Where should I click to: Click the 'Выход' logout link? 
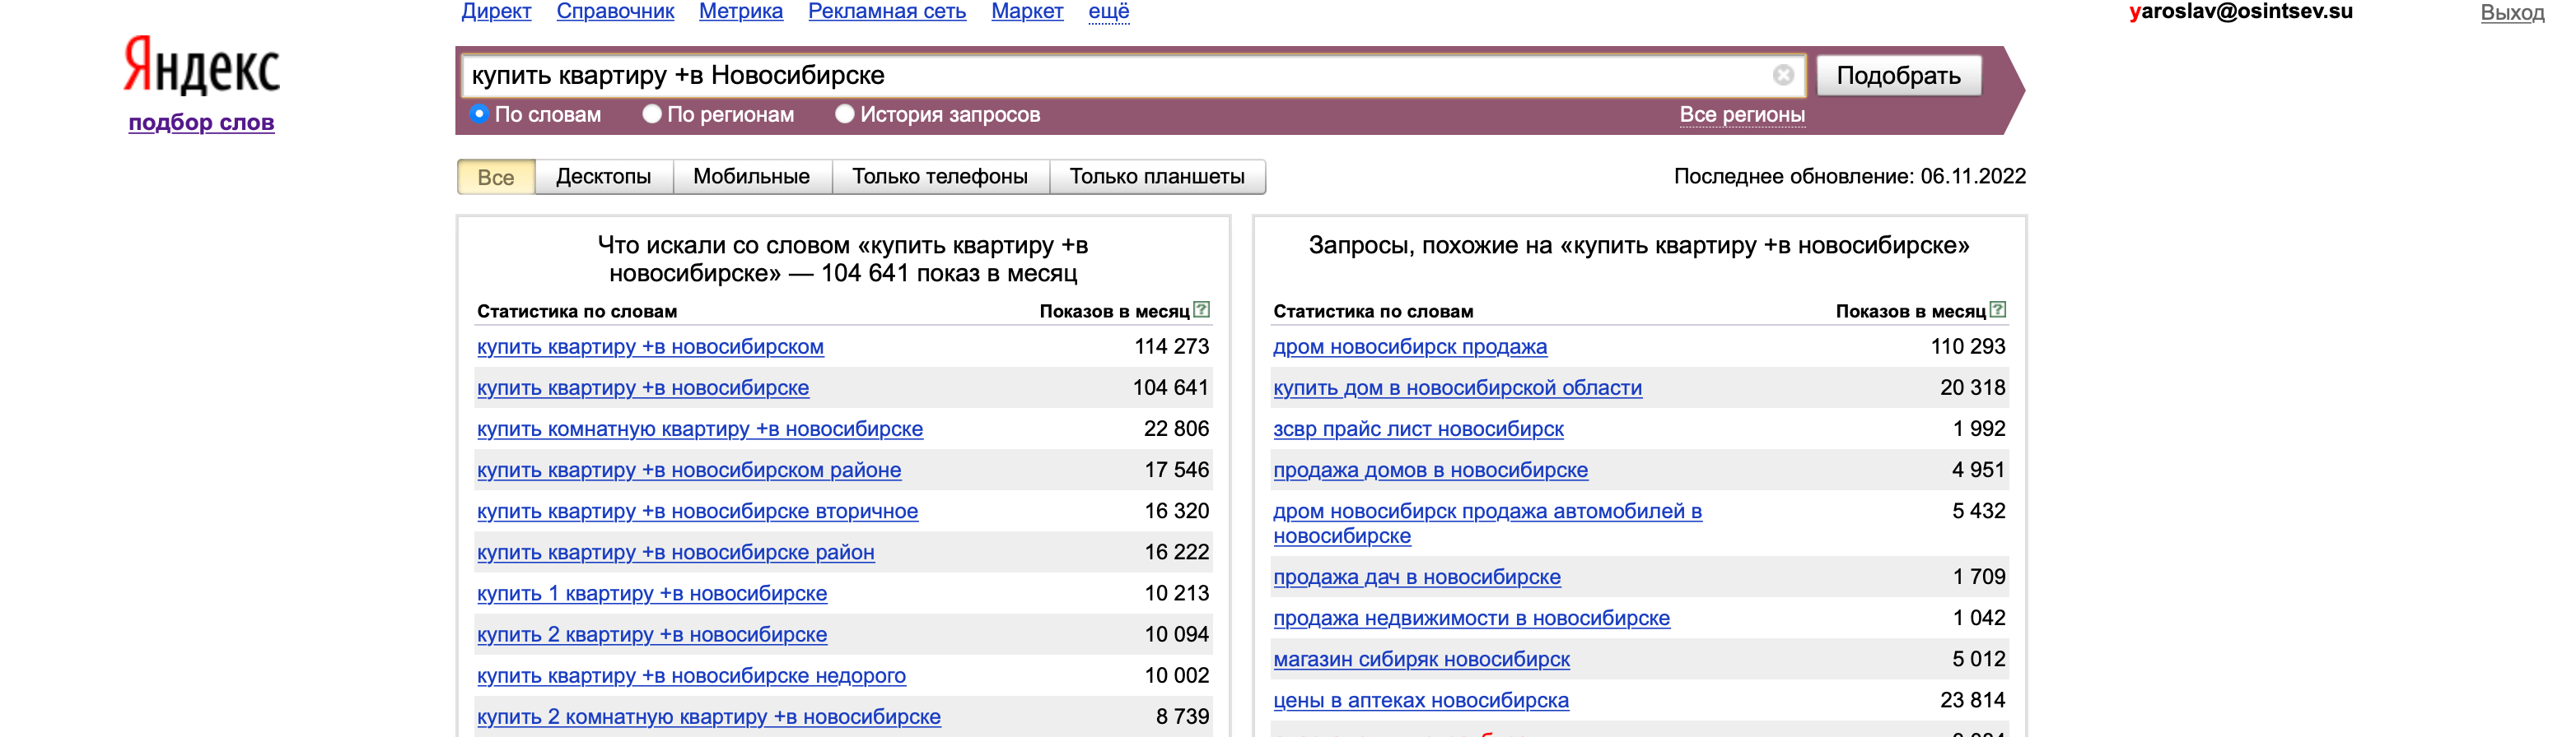[x=2512, y=13]
